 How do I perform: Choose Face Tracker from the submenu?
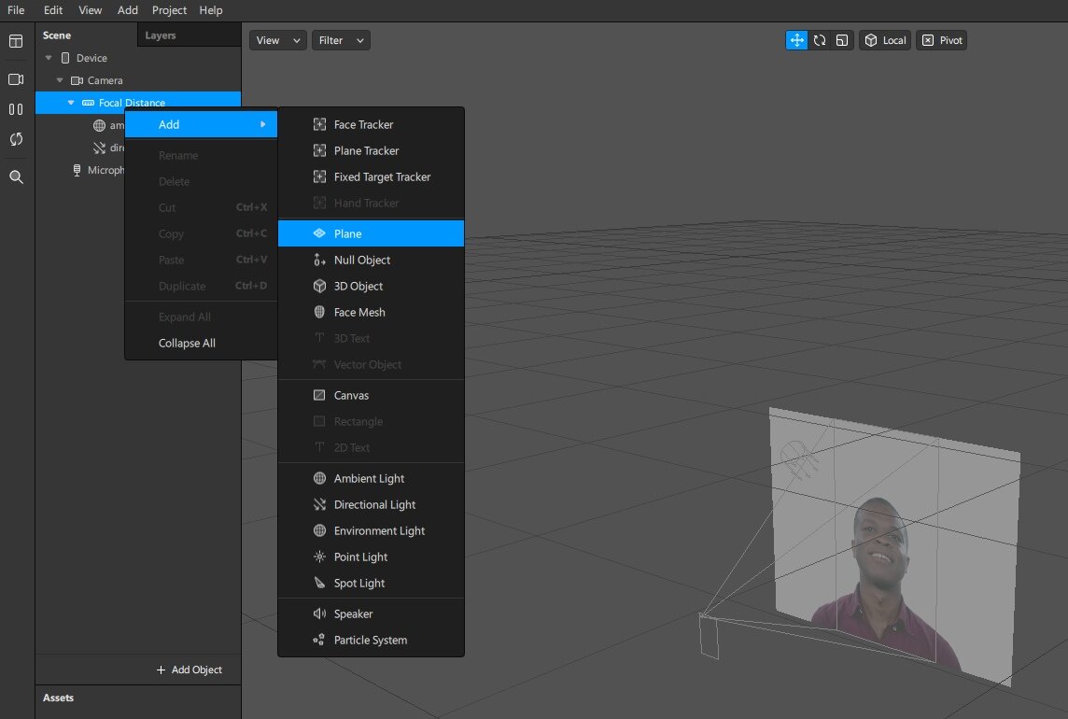(363, 124)
